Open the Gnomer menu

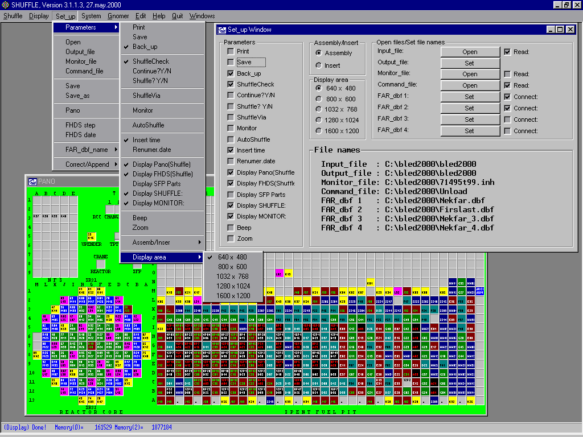point(118,16)
